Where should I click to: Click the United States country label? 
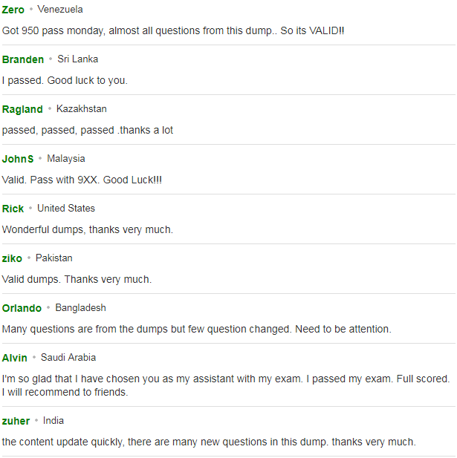click(x=66, y=209)
